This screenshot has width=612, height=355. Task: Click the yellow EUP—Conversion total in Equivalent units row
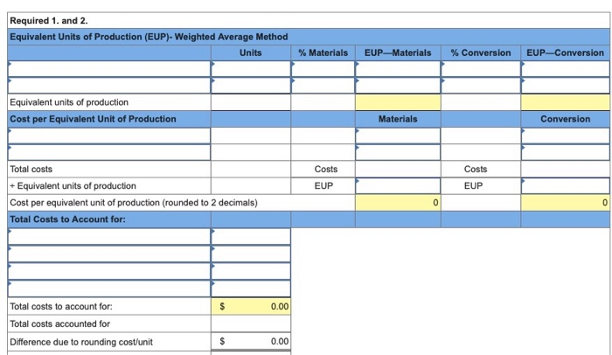(566, 102)
